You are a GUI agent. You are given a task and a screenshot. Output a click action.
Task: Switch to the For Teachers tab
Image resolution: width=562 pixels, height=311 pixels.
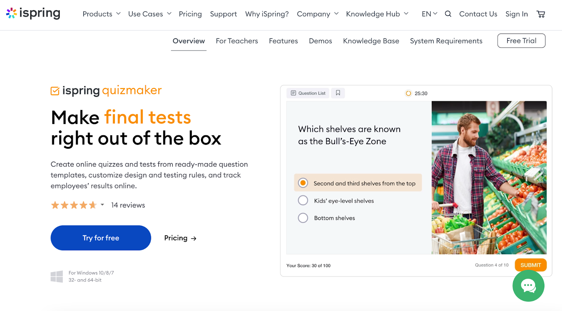[237, 41]
